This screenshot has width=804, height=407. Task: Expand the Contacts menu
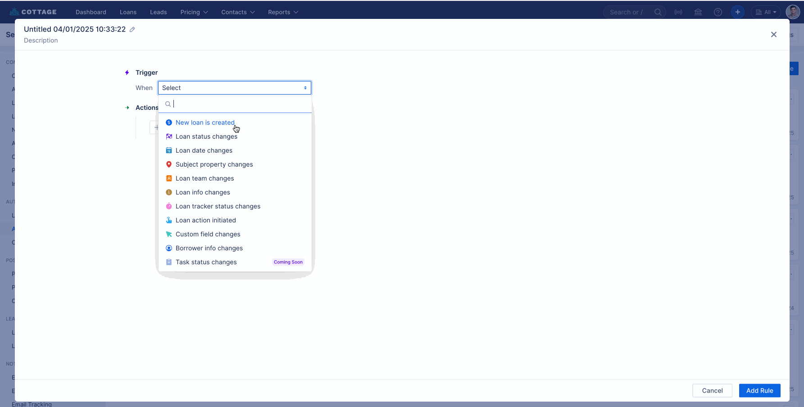tap(238, 12)
